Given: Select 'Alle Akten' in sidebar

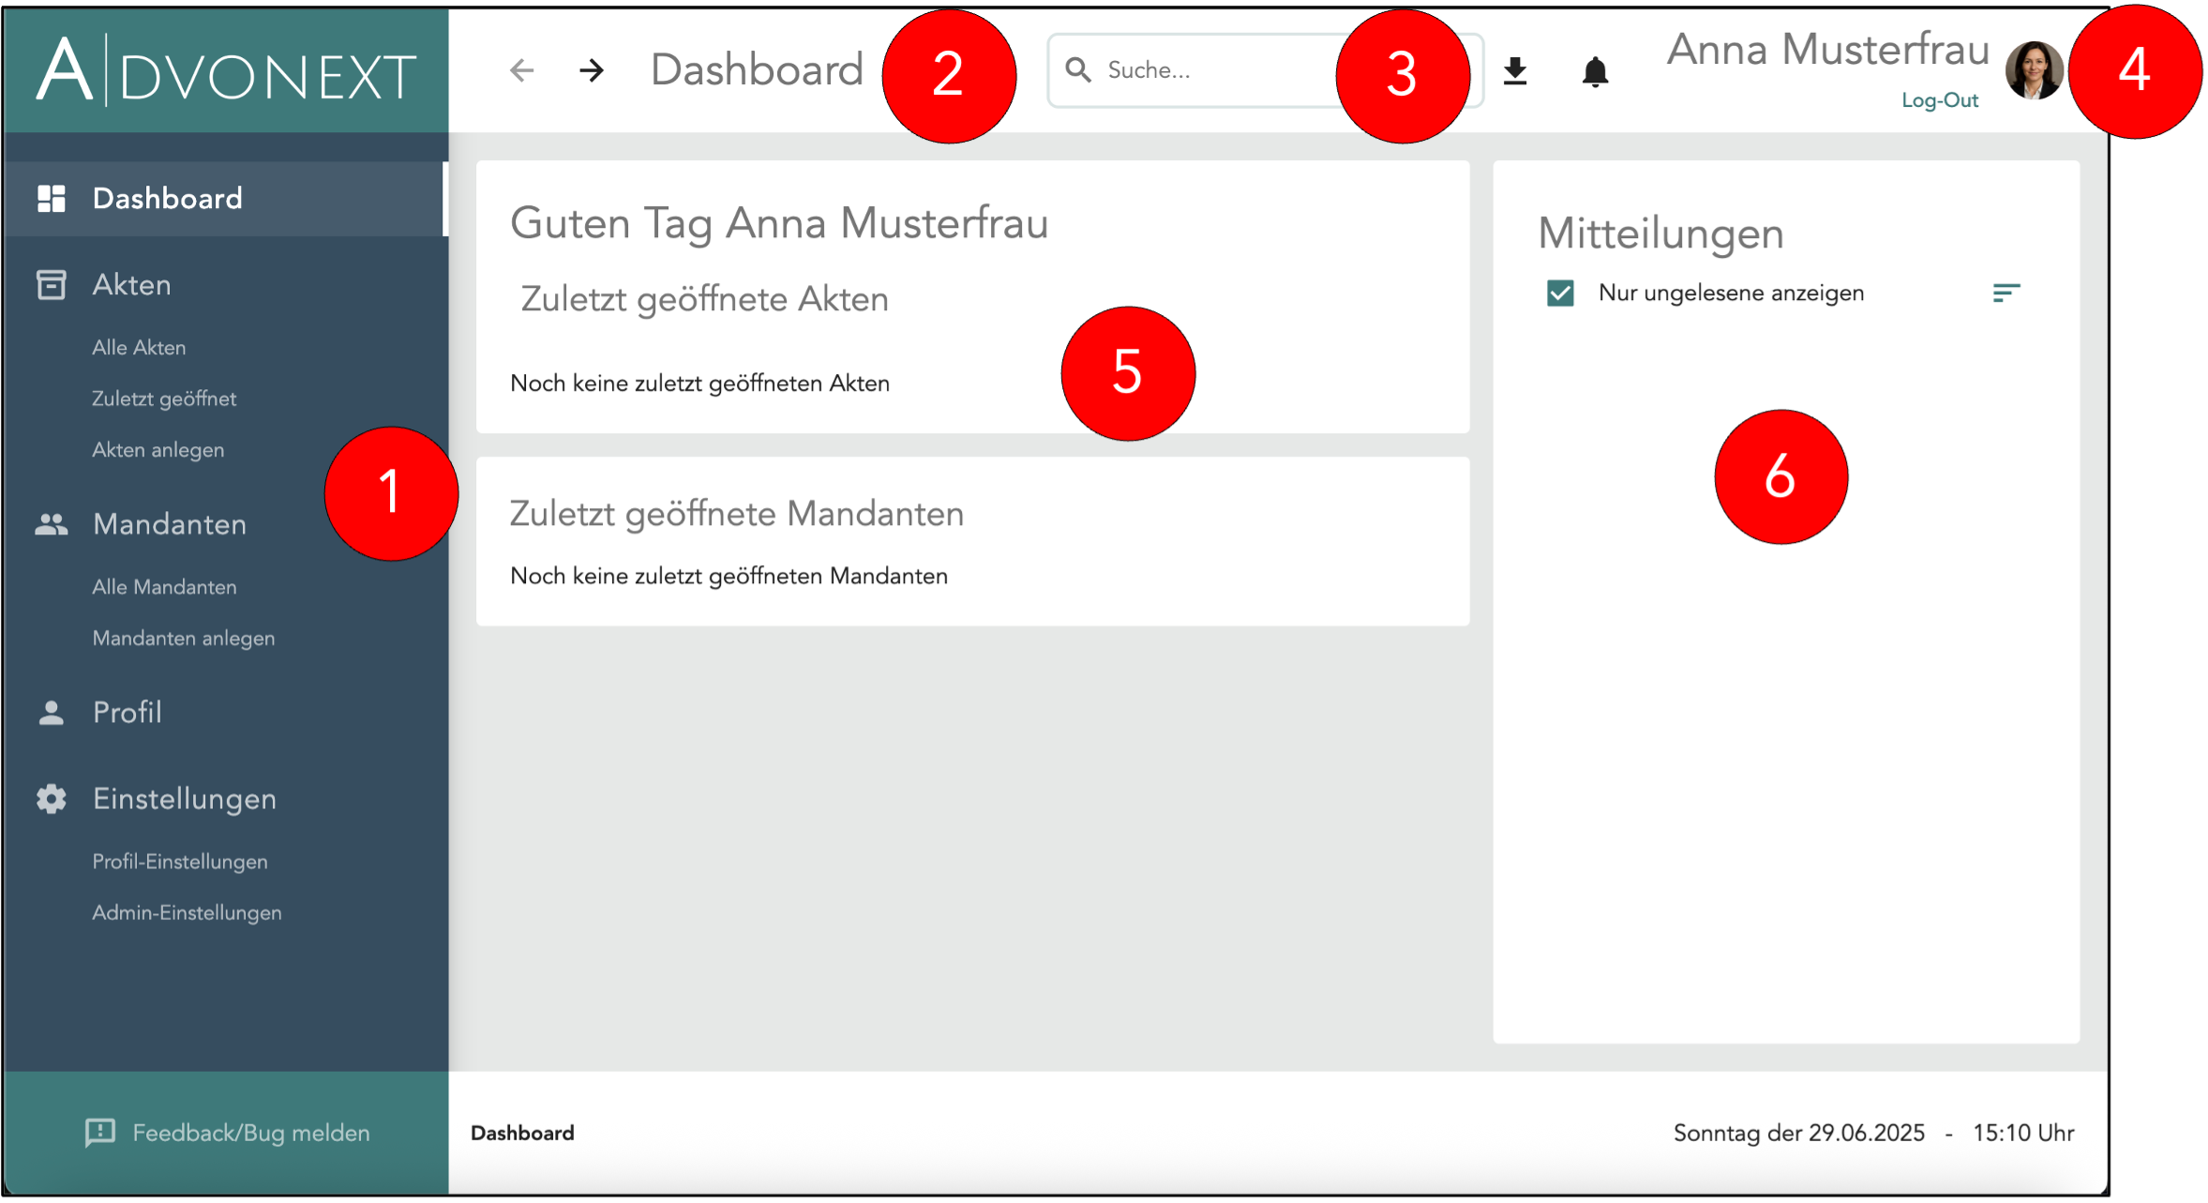Looking at the screenshot, I should click(139, 348).
